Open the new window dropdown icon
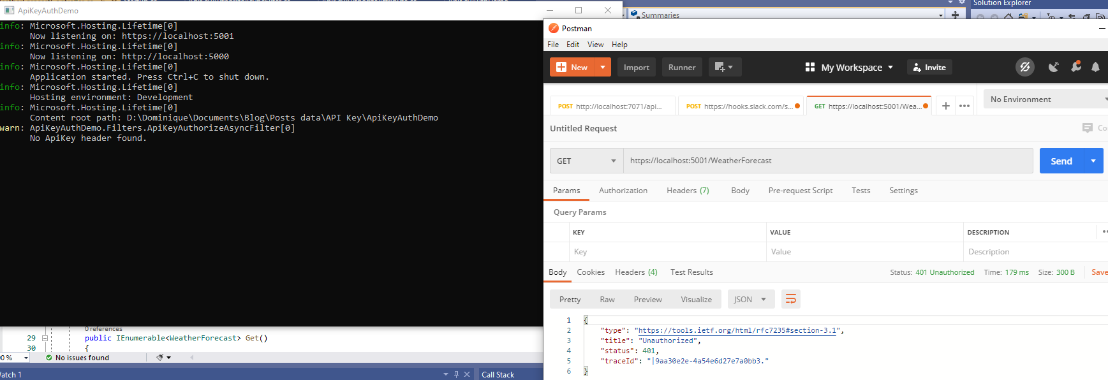The image size is (1108, 380). [x=725, y=67]
